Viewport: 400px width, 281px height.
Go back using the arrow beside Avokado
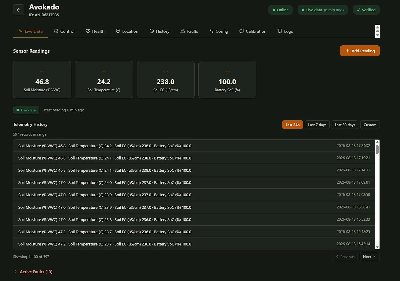[x=18, y=10]
